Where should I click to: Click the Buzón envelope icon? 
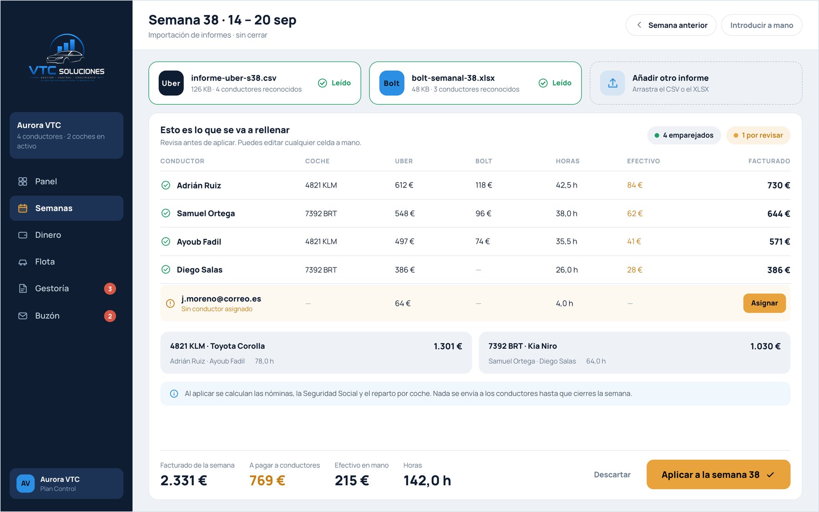(23, 316)
